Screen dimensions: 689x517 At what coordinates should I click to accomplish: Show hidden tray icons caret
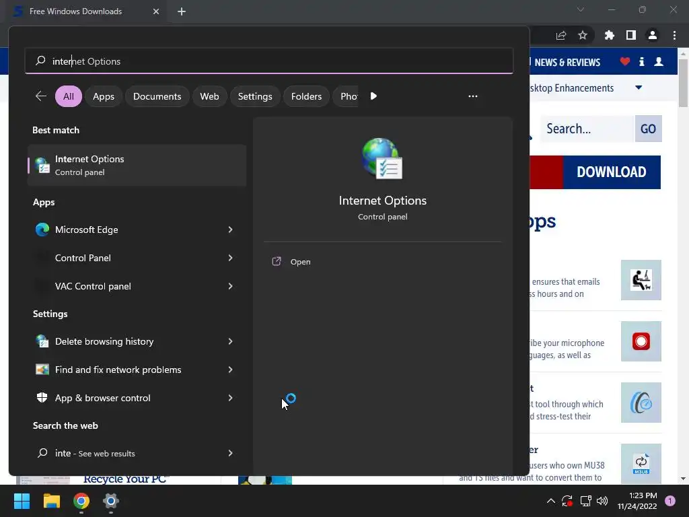coord(550,501)
